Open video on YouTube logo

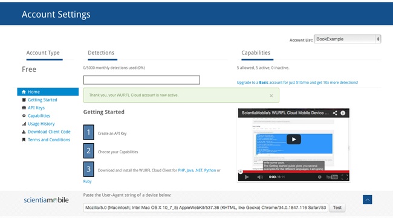tap(332, 177)
